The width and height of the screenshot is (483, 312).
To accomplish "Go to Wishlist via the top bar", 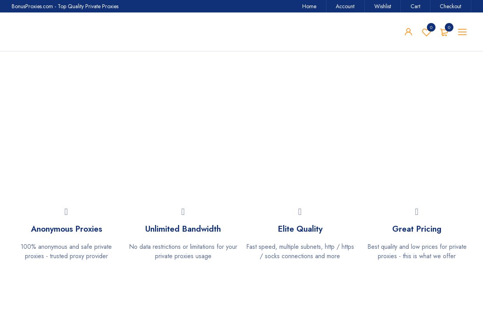I will pos(383,6).
